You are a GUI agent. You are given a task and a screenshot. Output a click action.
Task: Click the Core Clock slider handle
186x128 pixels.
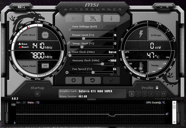70,55
